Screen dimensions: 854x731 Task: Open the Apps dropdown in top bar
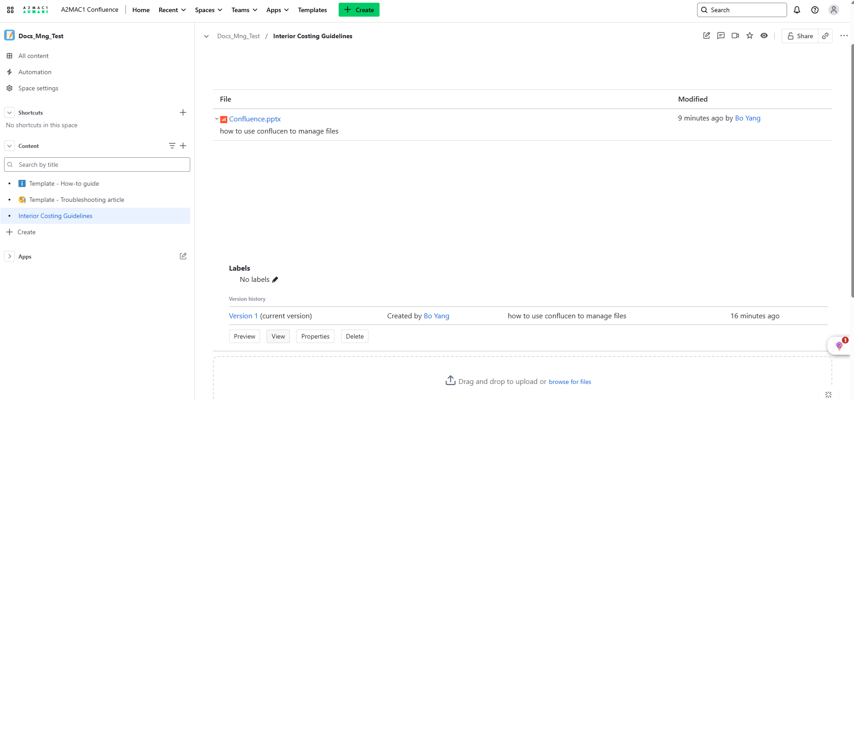(x=277, y=10)
